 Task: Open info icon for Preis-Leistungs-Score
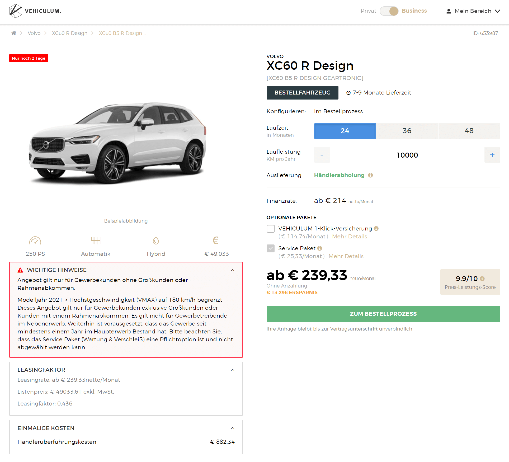pos(482,279)
